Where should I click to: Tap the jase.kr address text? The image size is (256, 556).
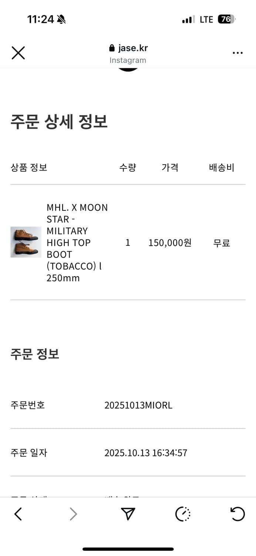(x=133, y=48)
